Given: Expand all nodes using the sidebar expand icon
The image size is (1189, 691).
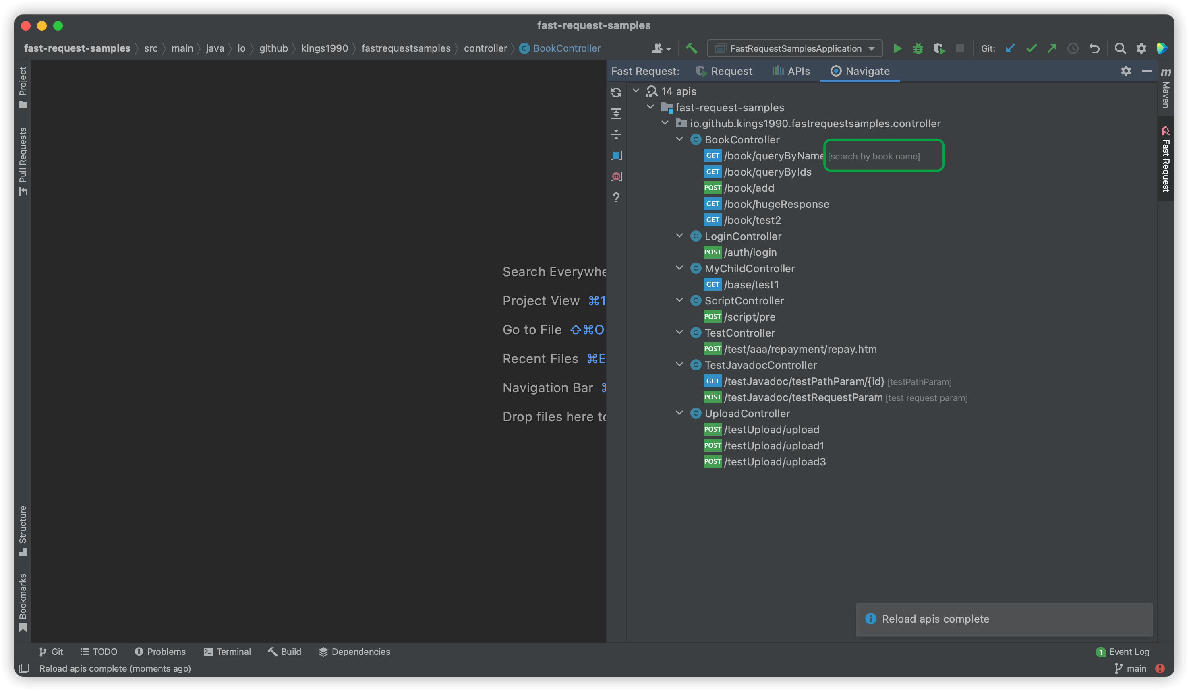Looking at the screenshot, I should pyautogui.click(x=616, y=113).
